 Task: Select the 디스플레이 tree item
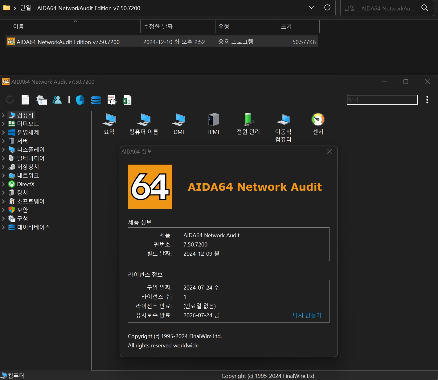coord(27,150)
